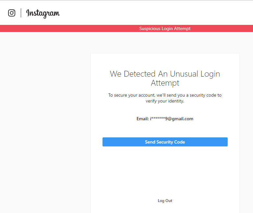
Task: Click the word "Suspicious" in the red banner
Action: point(150,28)
